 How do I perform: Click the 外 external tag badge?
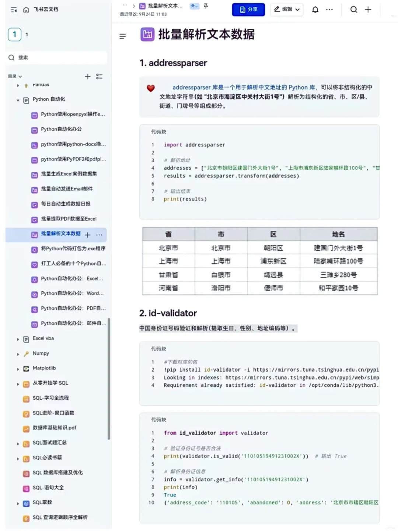tap(194, 6)
